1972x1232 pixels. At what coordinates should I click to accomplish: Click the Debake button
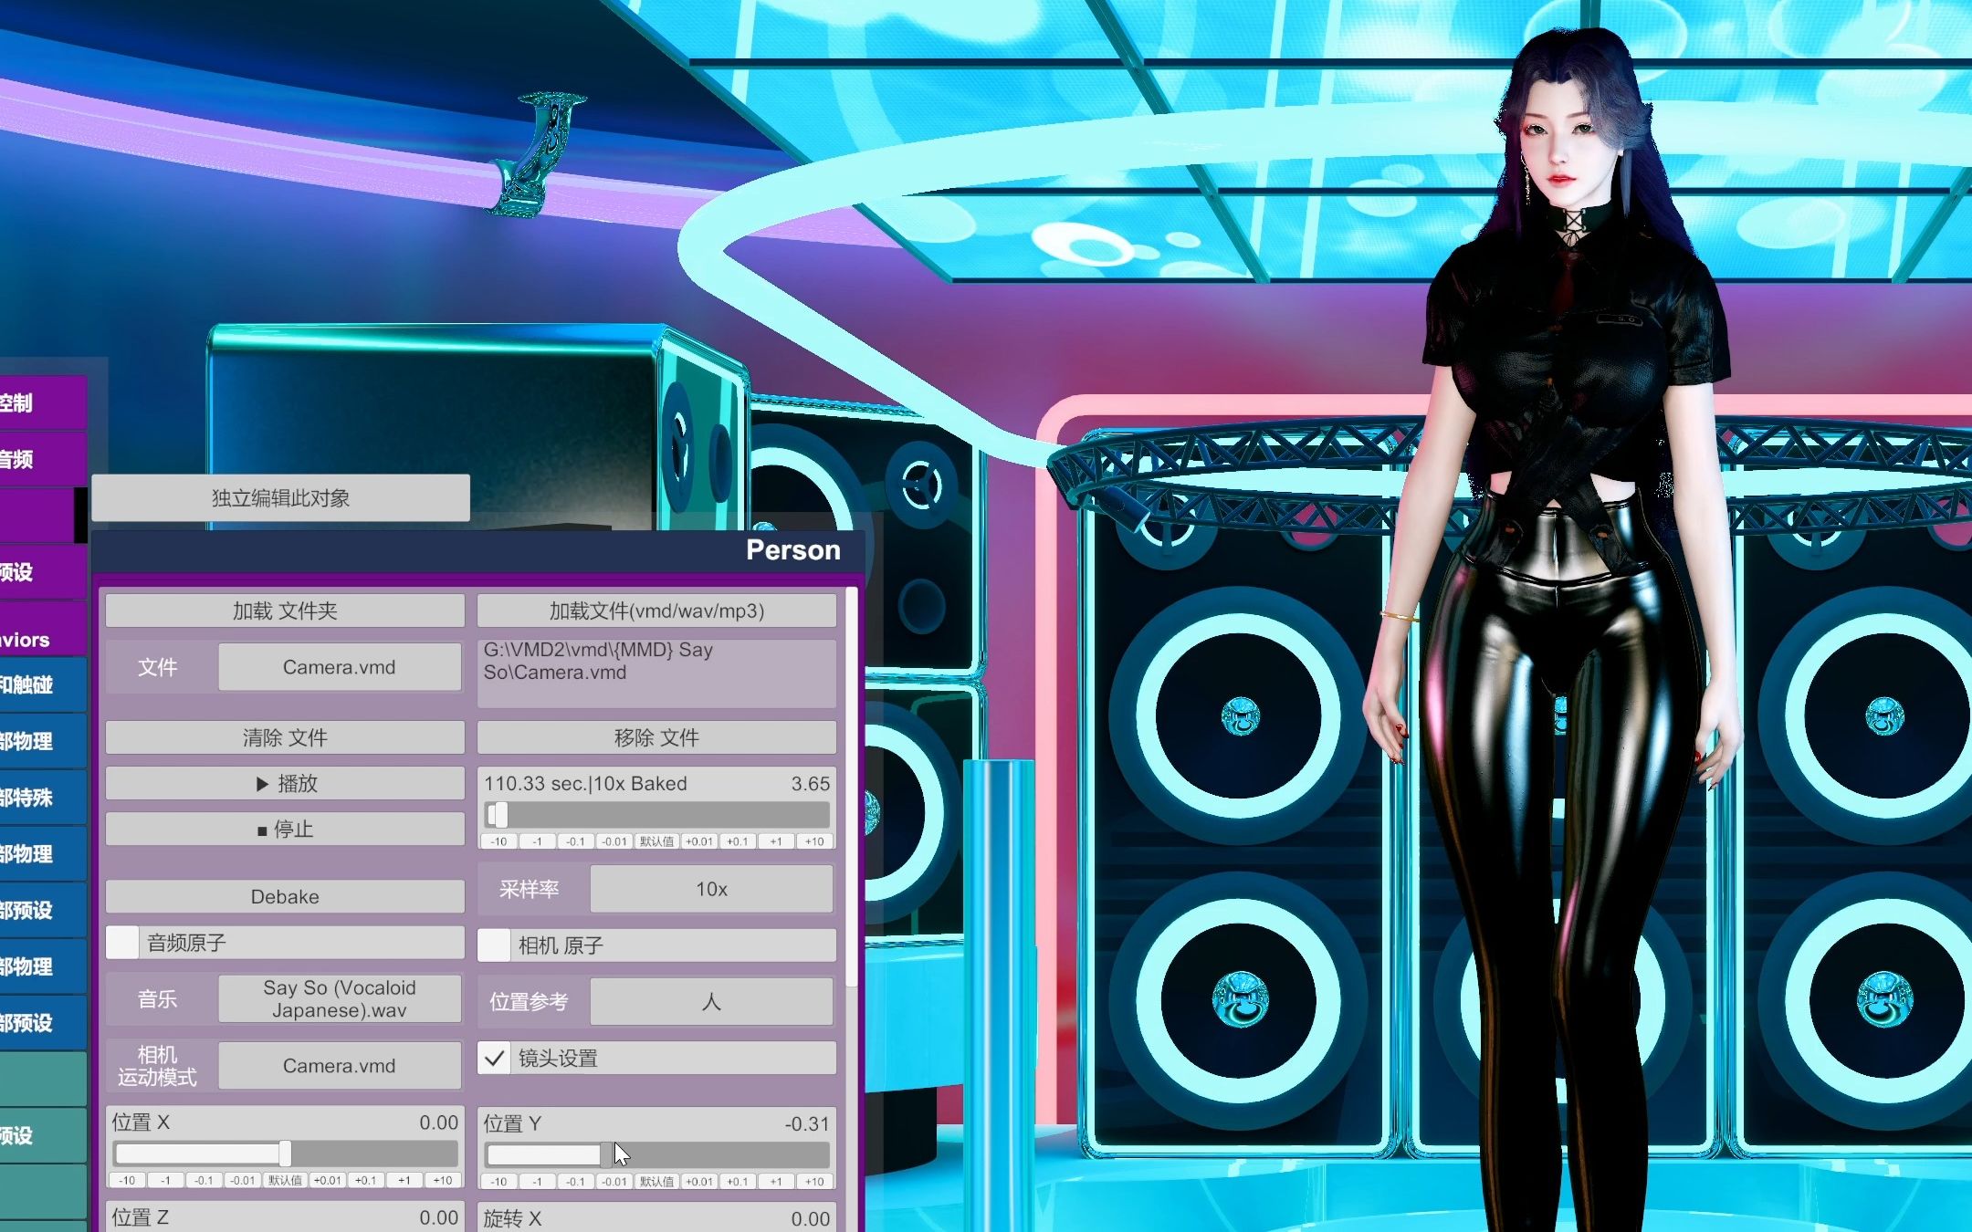pyautogui.click(x=285, y=896)
